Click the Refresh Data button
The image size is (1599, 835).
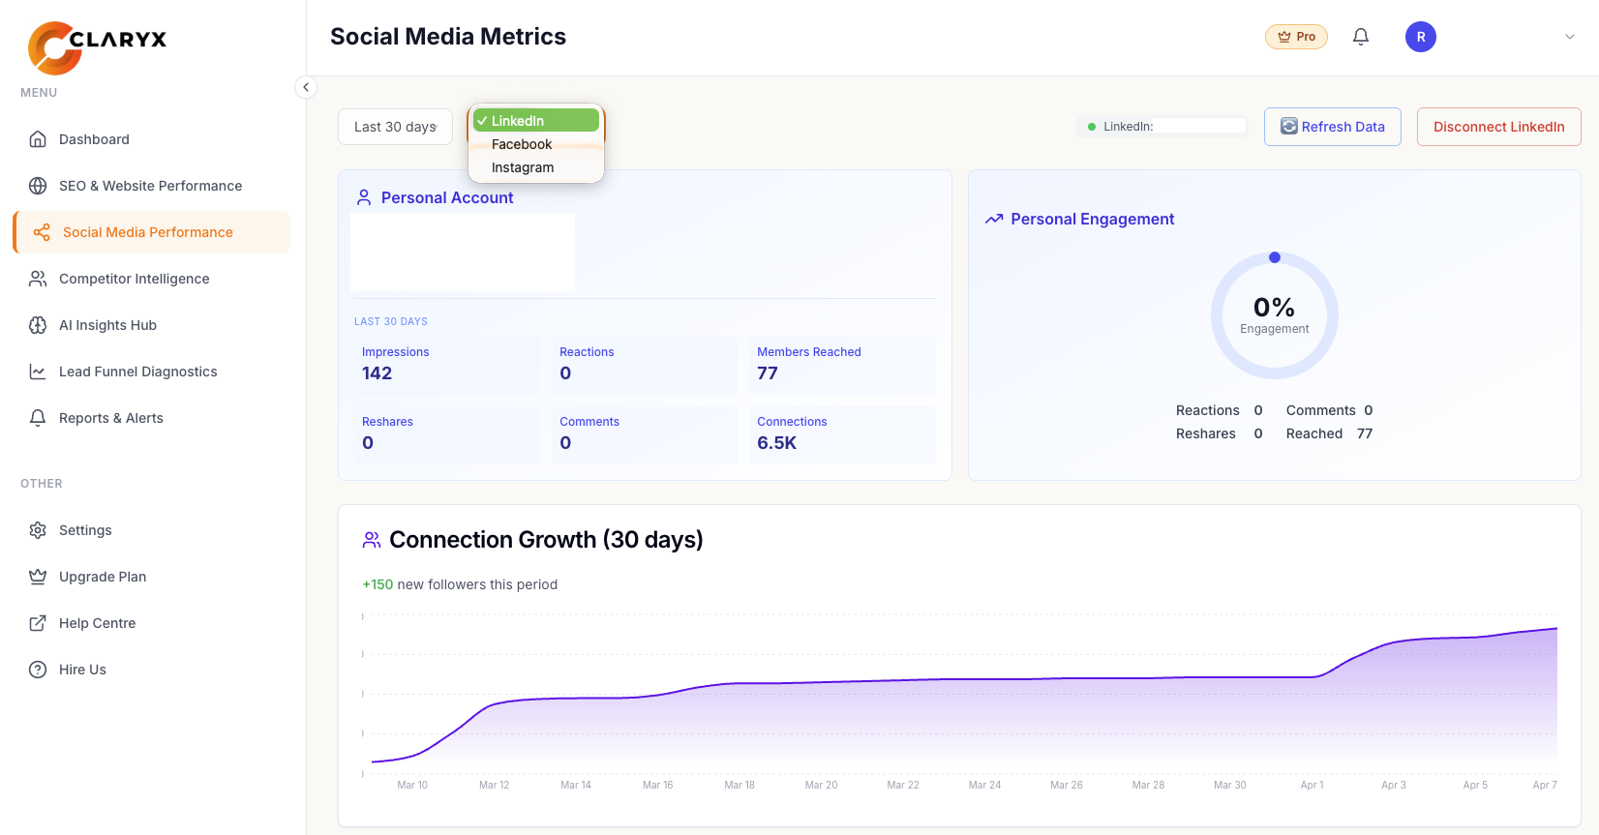click(x=1332, y=127)
